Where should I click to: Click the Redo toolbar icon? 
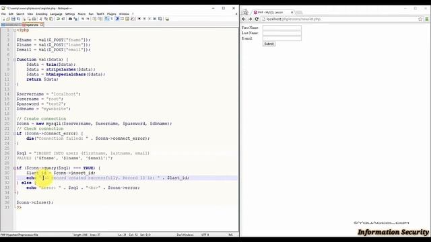coord(63,19)
